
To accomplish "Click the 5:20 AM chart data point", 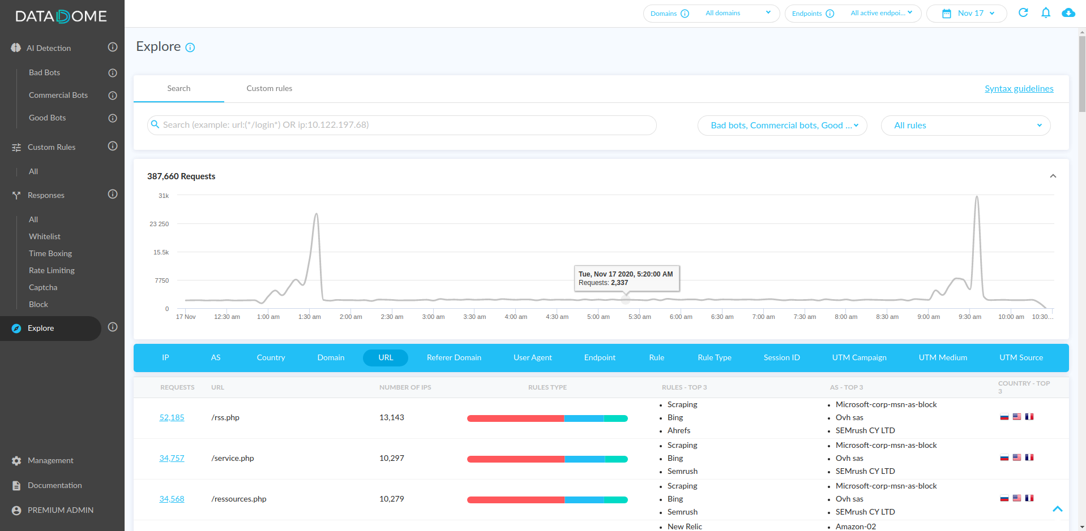I will pos(626,299).
